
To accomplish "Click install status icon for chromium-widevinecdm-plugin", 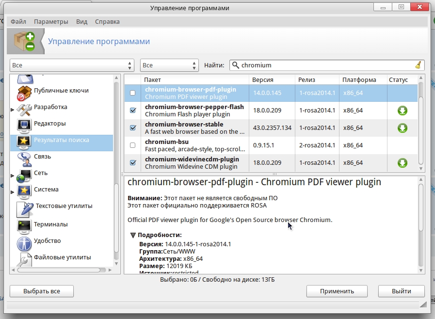I will pos(402,163).
